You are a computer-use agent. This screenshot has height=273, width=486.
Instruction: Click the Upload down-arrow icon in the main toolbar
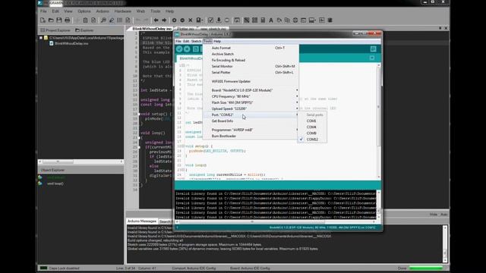pos(219,20)
